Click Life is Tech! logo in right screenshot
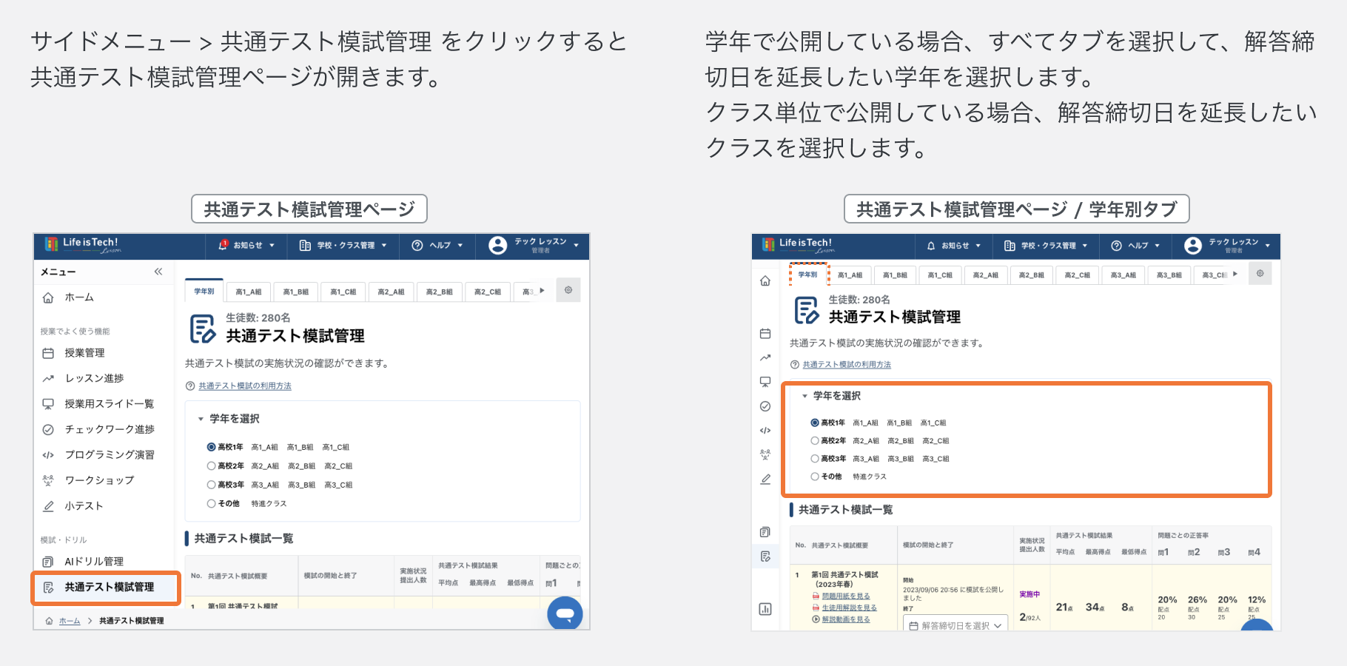This screenshot has height=666, width=1347. (798, 245)
